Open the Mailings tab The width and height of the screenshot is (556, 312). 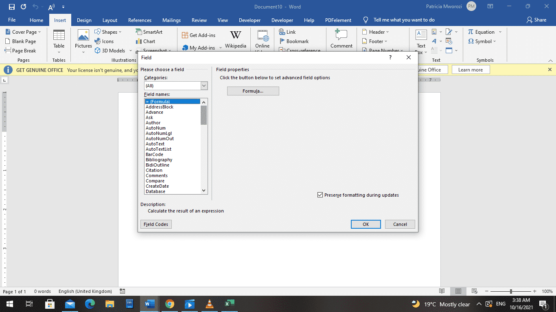point(171,20)
